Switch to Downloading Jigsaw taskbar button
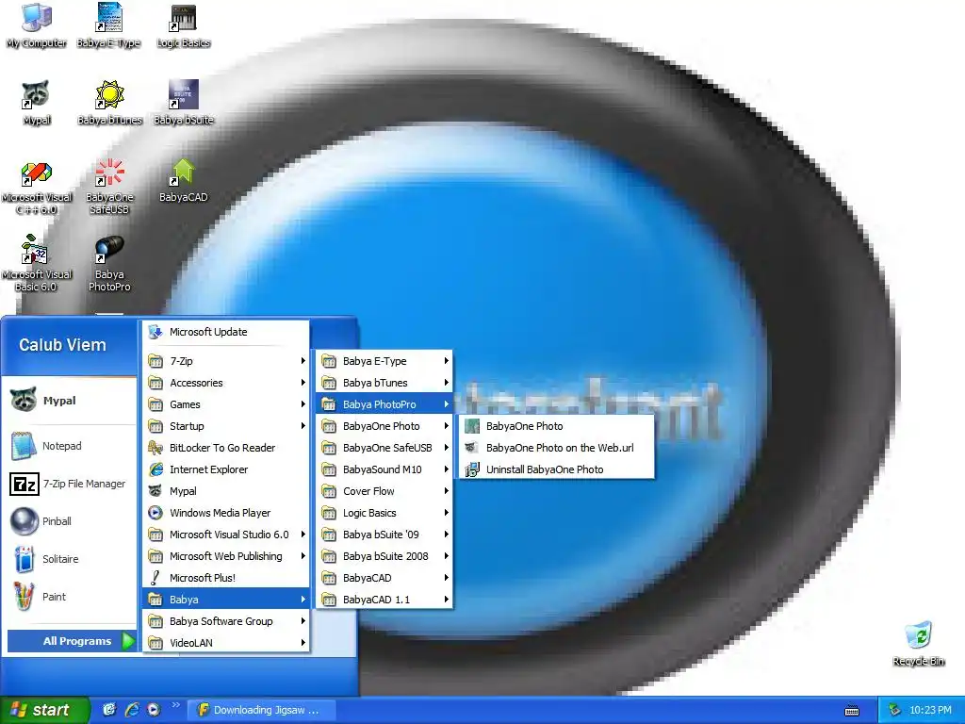The height and width of the screenshot is (724, 965). click(262, 710)
